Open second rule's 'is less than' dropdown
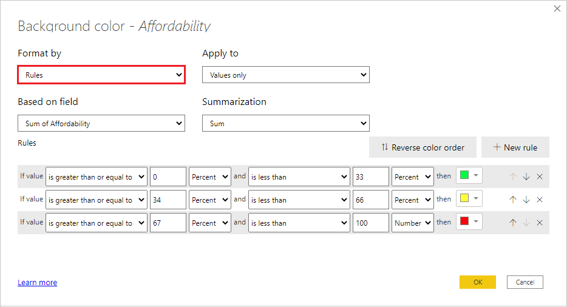Image resolution: width=567 pixels, height=307 pixels. (299, 200)
